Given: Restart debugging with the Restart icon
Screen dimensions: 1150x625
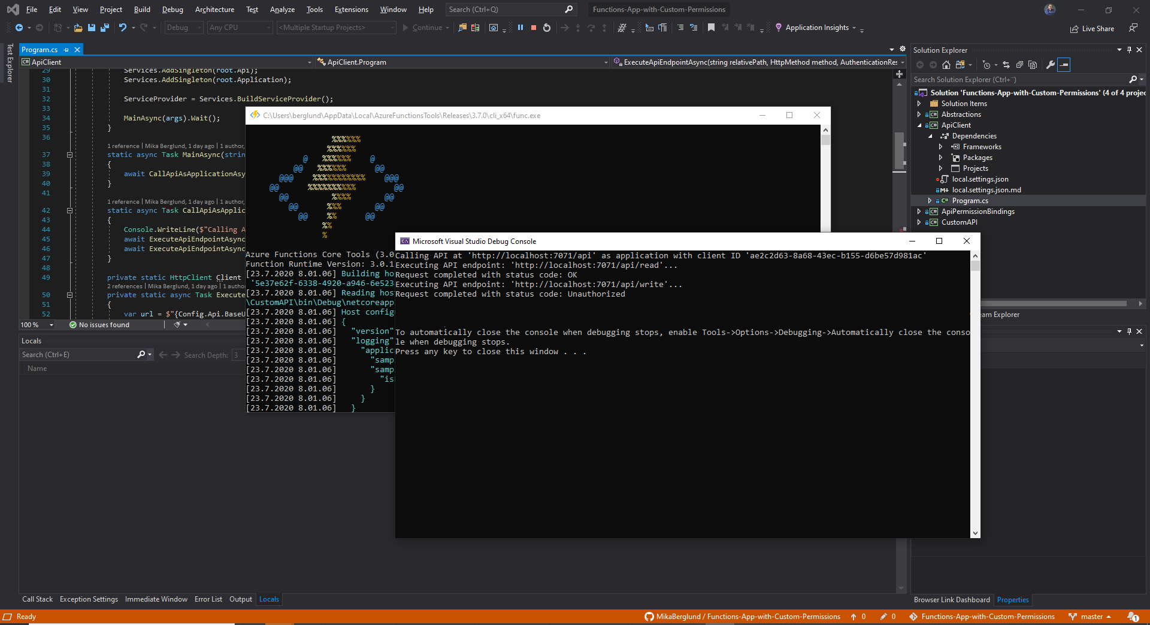Looking at the screenshot, I should pyautogui.click(x=547, y=28).
